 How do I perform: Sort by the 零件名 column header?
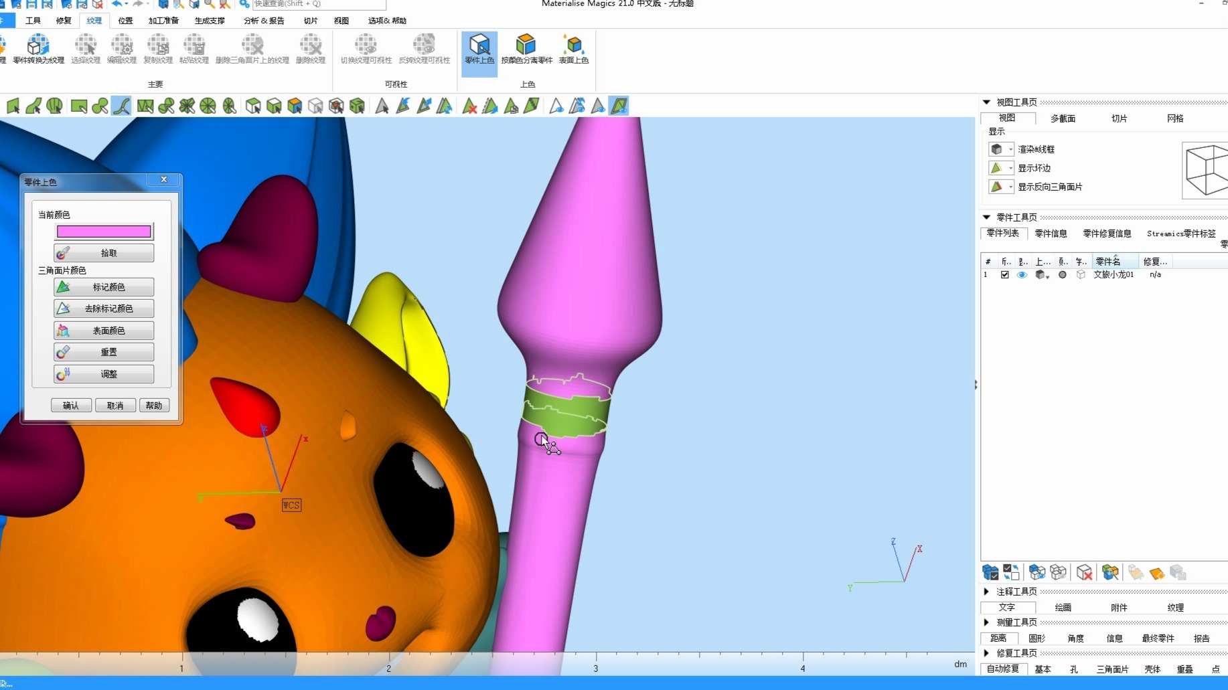(x=1115, y=262)
